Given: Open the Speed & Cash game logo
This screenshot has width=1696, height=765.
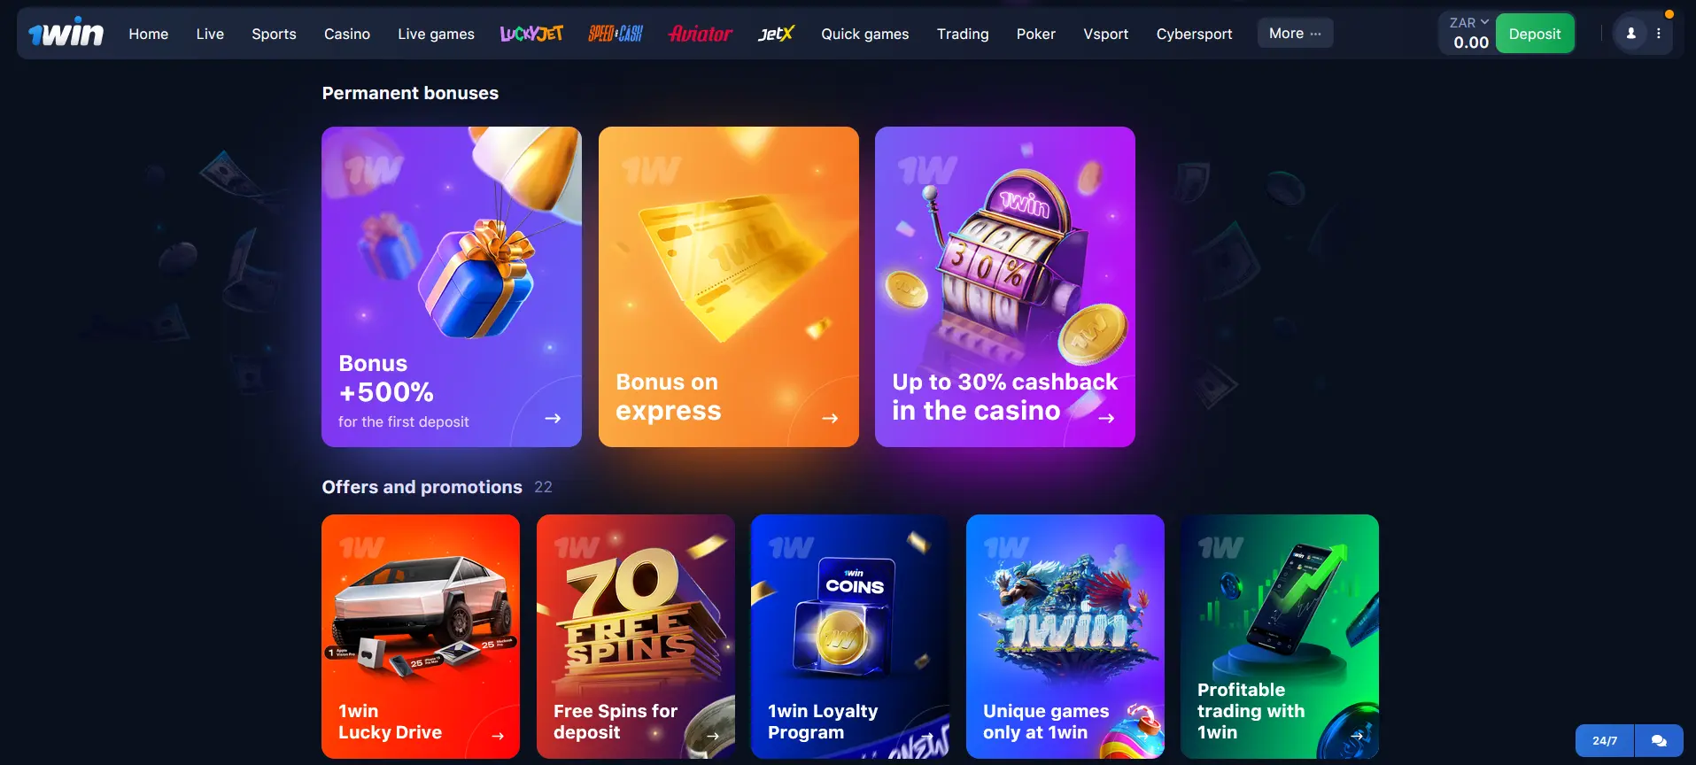Looking at the screenshot, I should [616, 34].
